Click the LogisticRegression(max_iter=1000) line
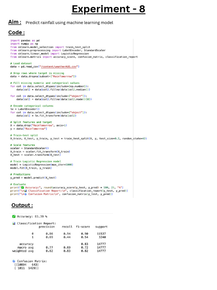Screen dimensions: 217x290 pyautogui.click(x=42, y=165)
